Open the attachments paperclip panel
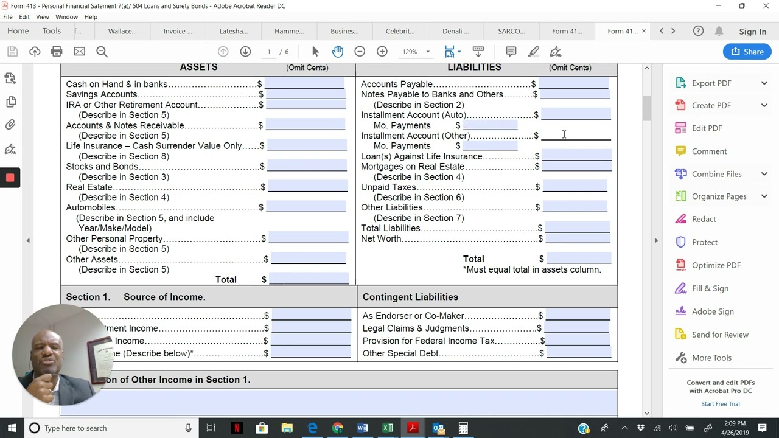 click(10, 125)
